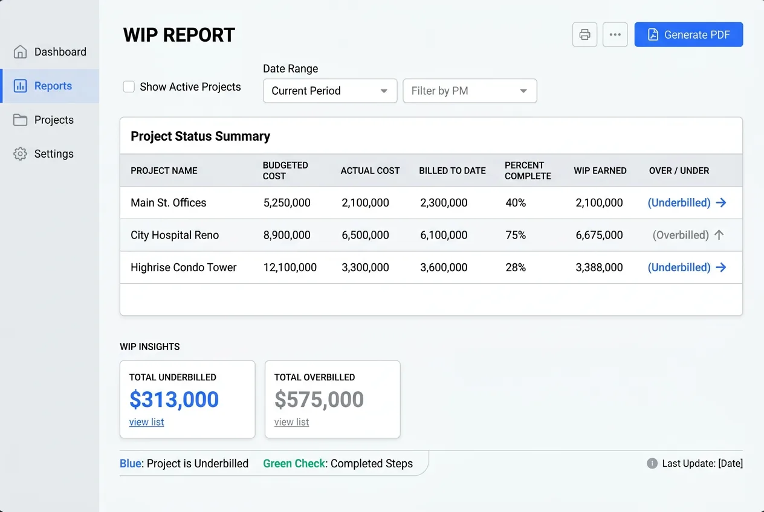Open the Projects folder icon
The image size is (764, 512).
pos(19,120)
